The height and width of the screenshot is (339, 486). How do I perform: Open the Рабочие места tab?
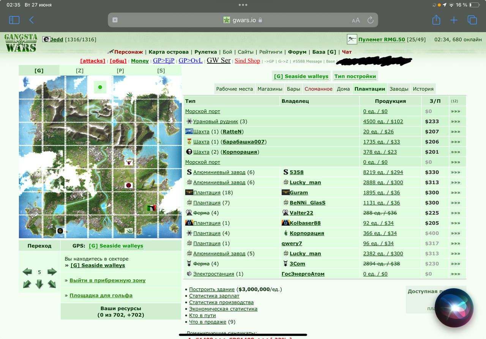(x=234, y=89)
